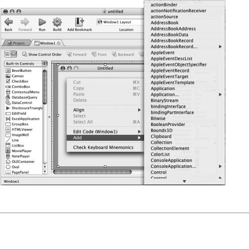This screenshot has height=250, width=249.
Task: Select the Canvas control icon
Action: point(8,76)
